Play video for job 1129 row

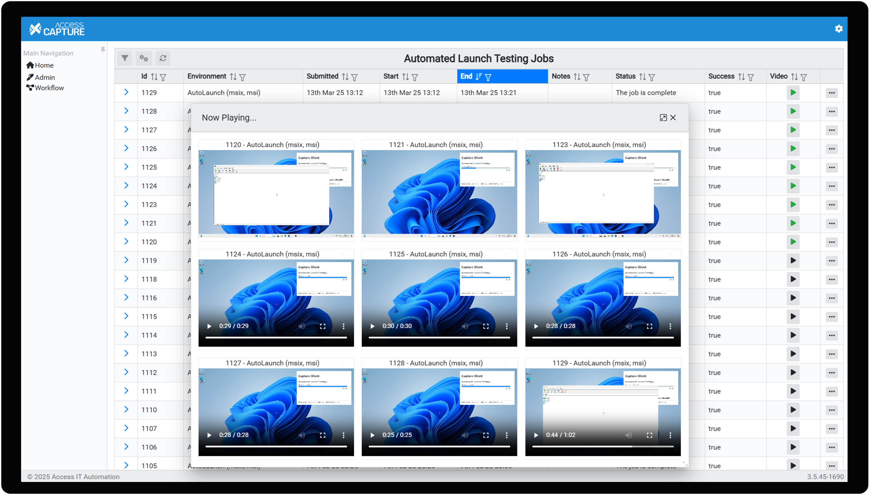pos(792,92)
